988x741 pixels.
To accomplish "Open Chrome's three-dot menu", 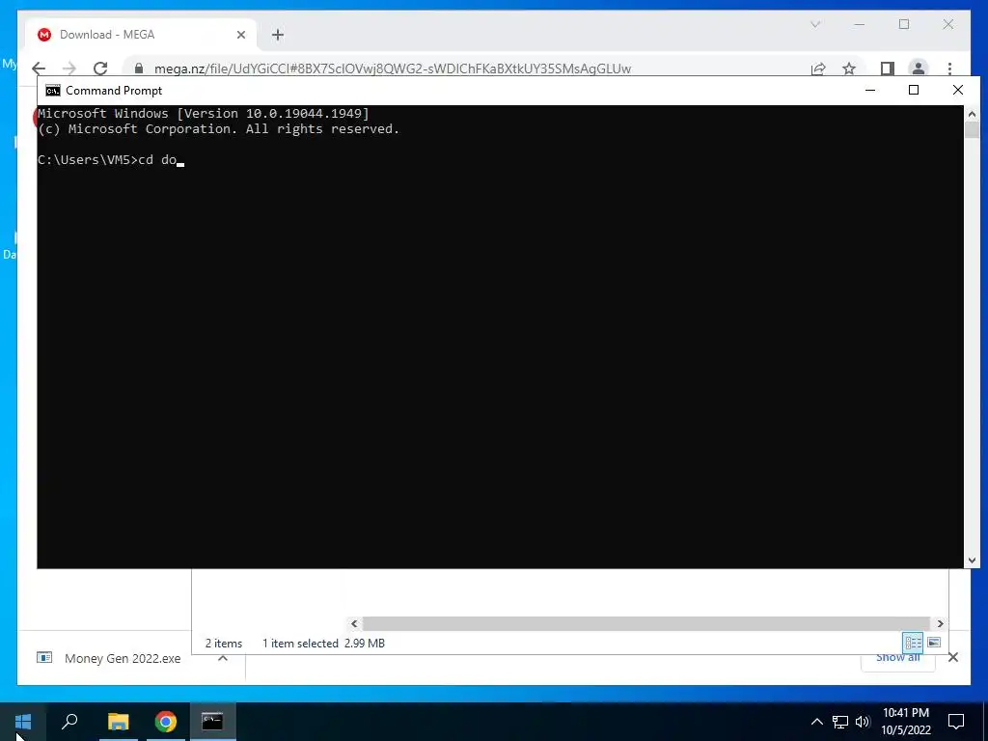I will (949, 69).
